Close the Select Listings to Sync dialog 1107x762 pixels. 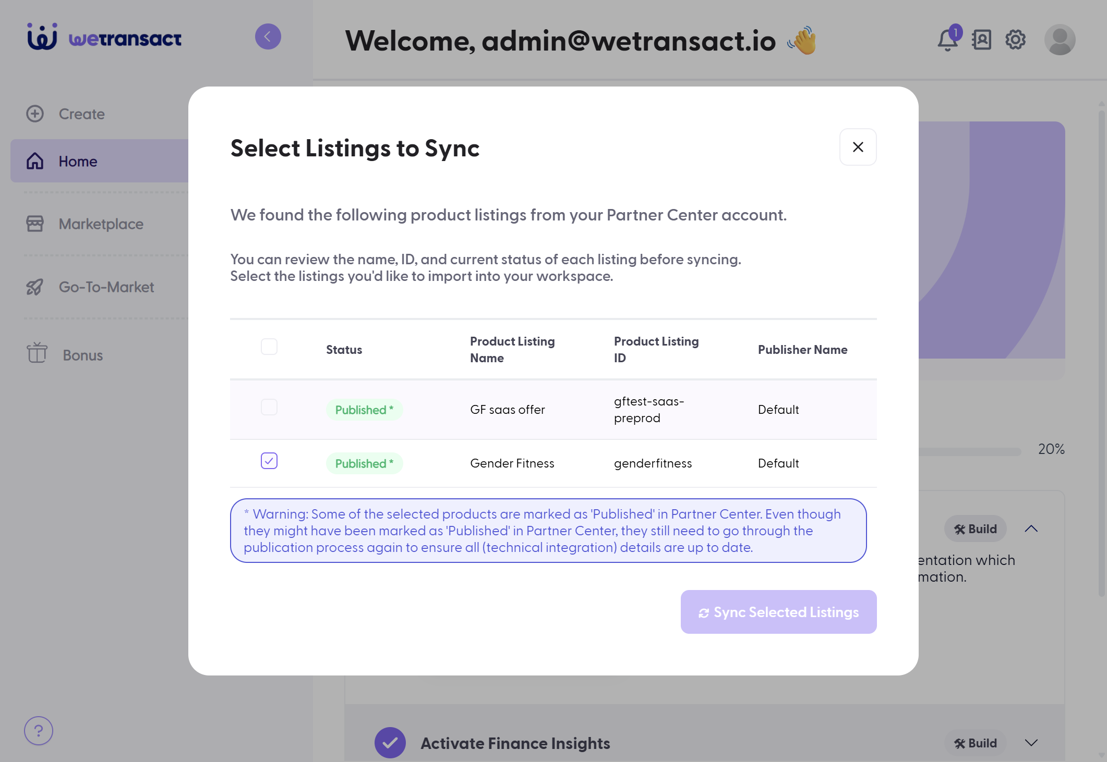coord(858,147)
